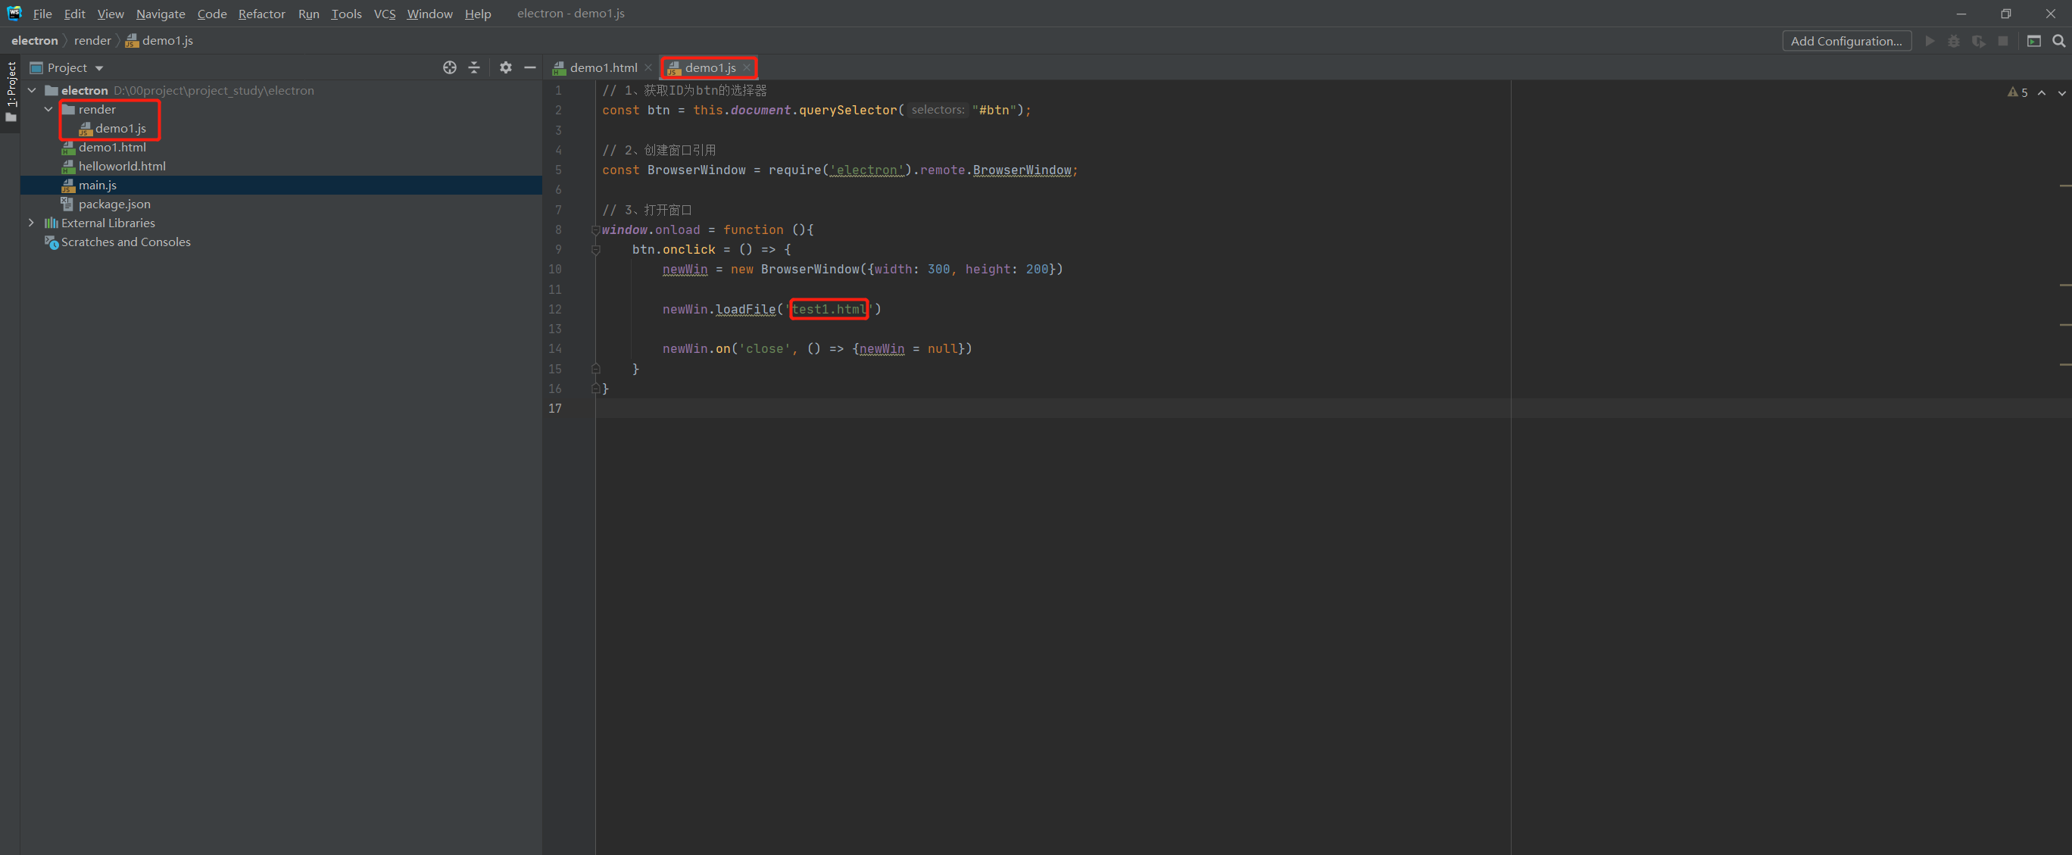The height and width of the screenshot is (855, 2072).
Task: Click warning stripe mark in right gutter
Action: point(2064,186)
